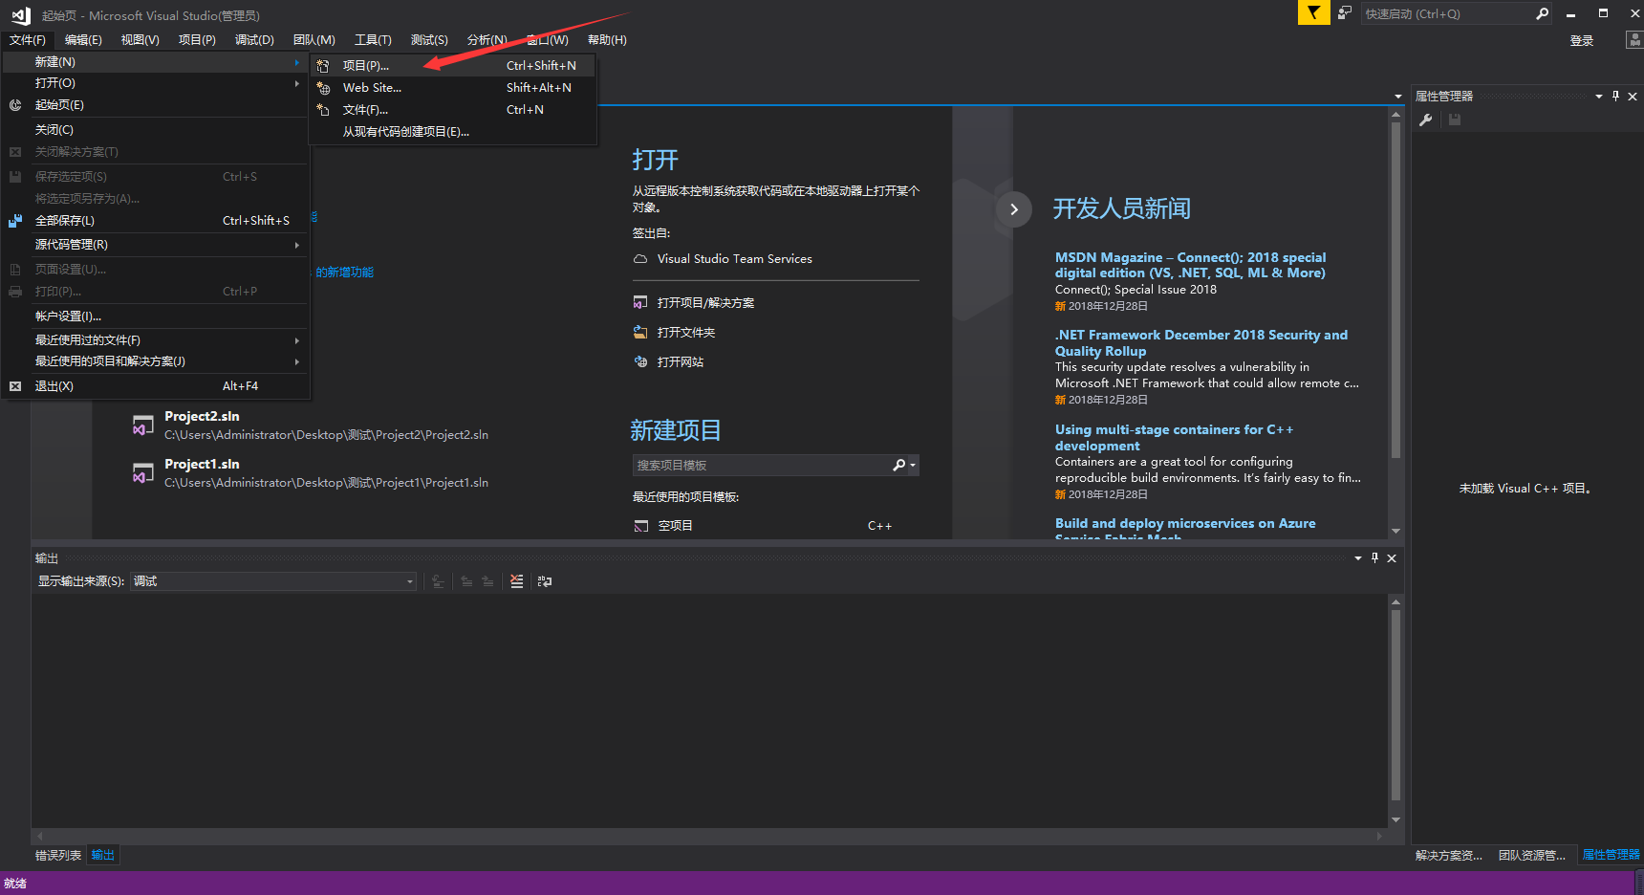Screen dimensions: 1644x895
Task: Toggle word wrap in output panel
Action: click(x=545, y=581)
